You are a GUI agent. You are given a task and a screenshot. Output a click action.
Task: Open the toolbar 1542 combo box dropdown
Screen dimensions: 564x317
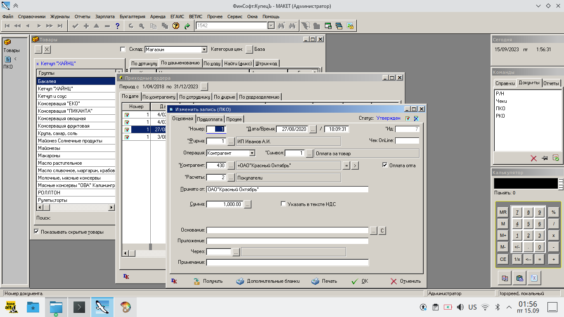[271, 26]
